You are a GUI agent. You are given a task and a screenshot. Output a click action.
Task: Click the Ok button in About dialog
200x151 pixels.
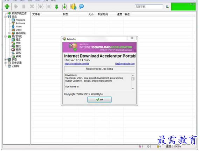point(99,99)
